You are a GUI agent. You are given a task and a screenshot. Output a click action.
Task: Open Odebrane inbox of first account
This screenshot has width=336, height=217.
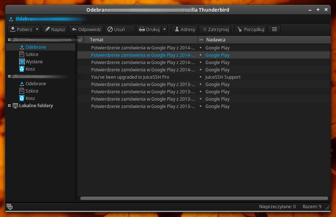click(36, 47)
